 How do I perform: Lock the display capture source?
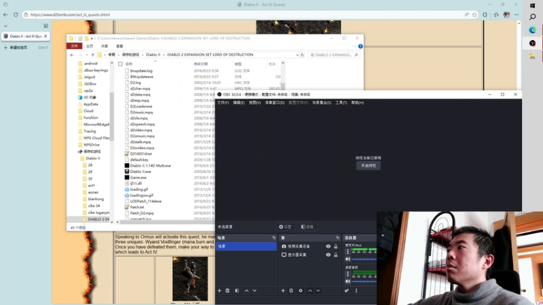point(335,255)
